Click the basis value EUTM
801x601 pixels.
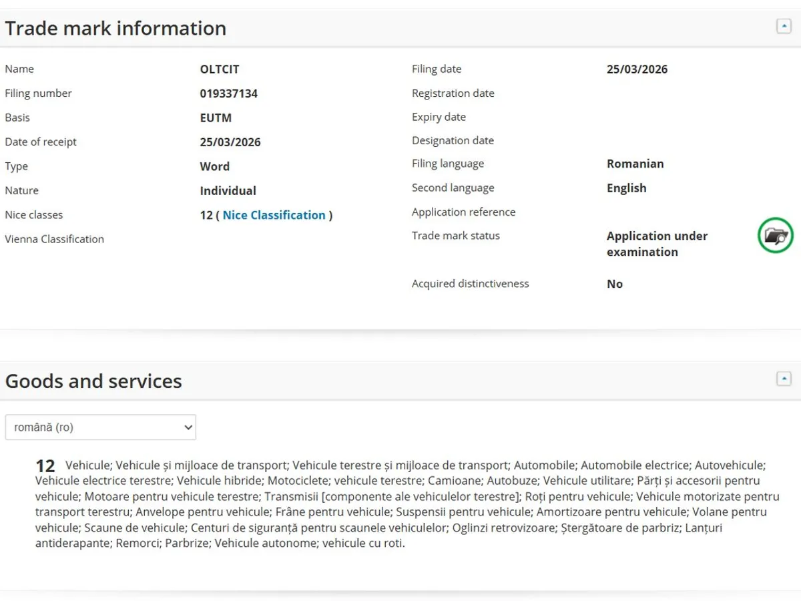click(x=216, y=118)
